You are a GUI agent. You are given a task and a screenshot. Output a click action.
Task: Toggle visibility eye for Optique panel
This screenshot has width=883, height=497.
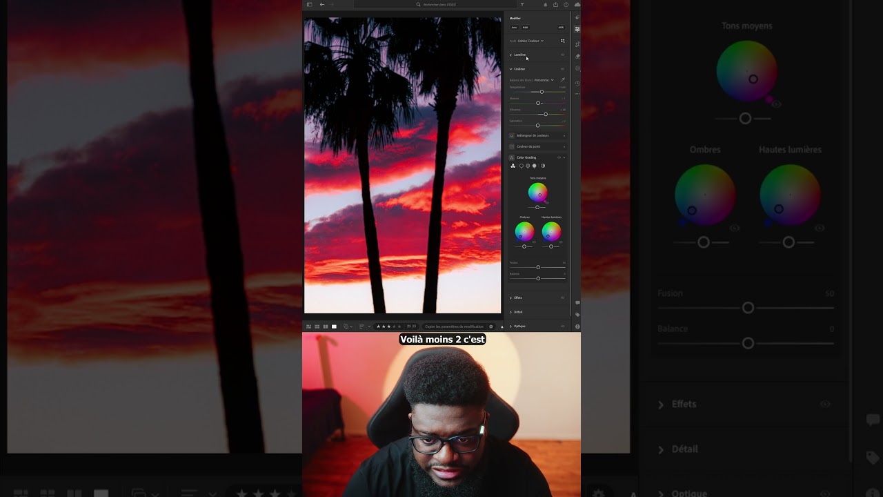562,326
